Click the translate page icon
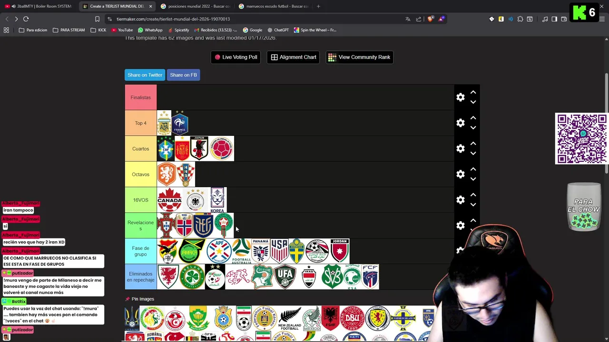This screenshot has width=609, height=342. [408, 19]
